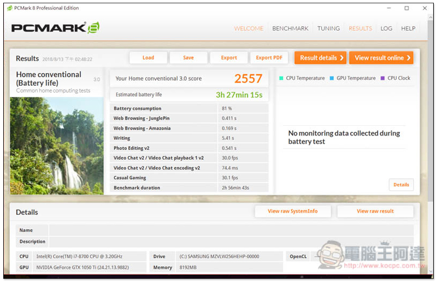437x282 pixels.
Task: Click the Memory value 8192MB
Action: pos(188,267)
